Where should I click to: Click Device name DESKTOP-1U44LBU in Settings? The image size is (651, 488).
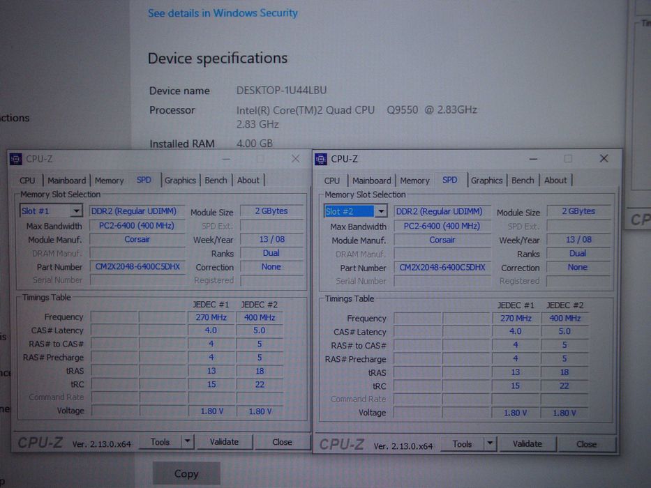pos(281,90)
